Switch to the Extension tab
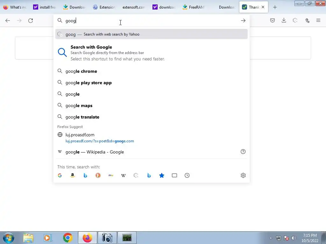 point(104,7)
